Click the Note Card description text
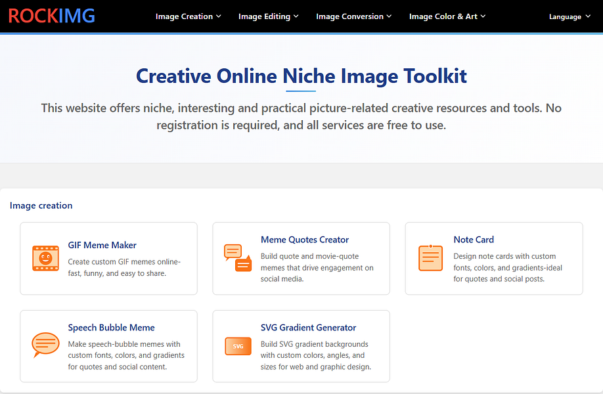This screenshot has width=603, height=394. [x=508, y=267]
